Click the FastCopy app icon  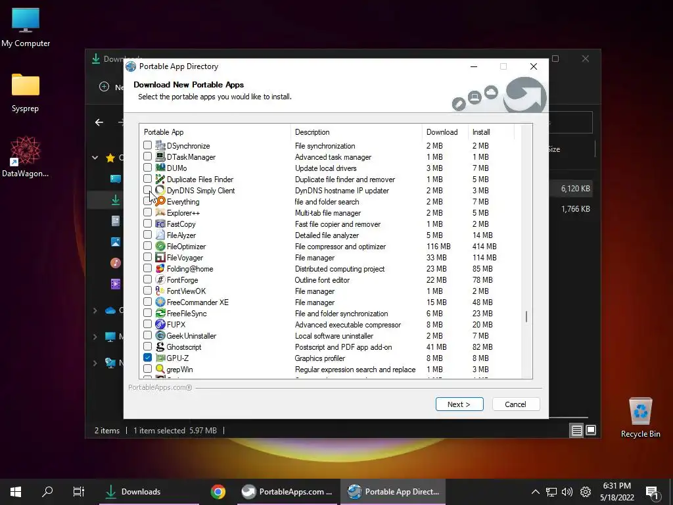point(160,224)
